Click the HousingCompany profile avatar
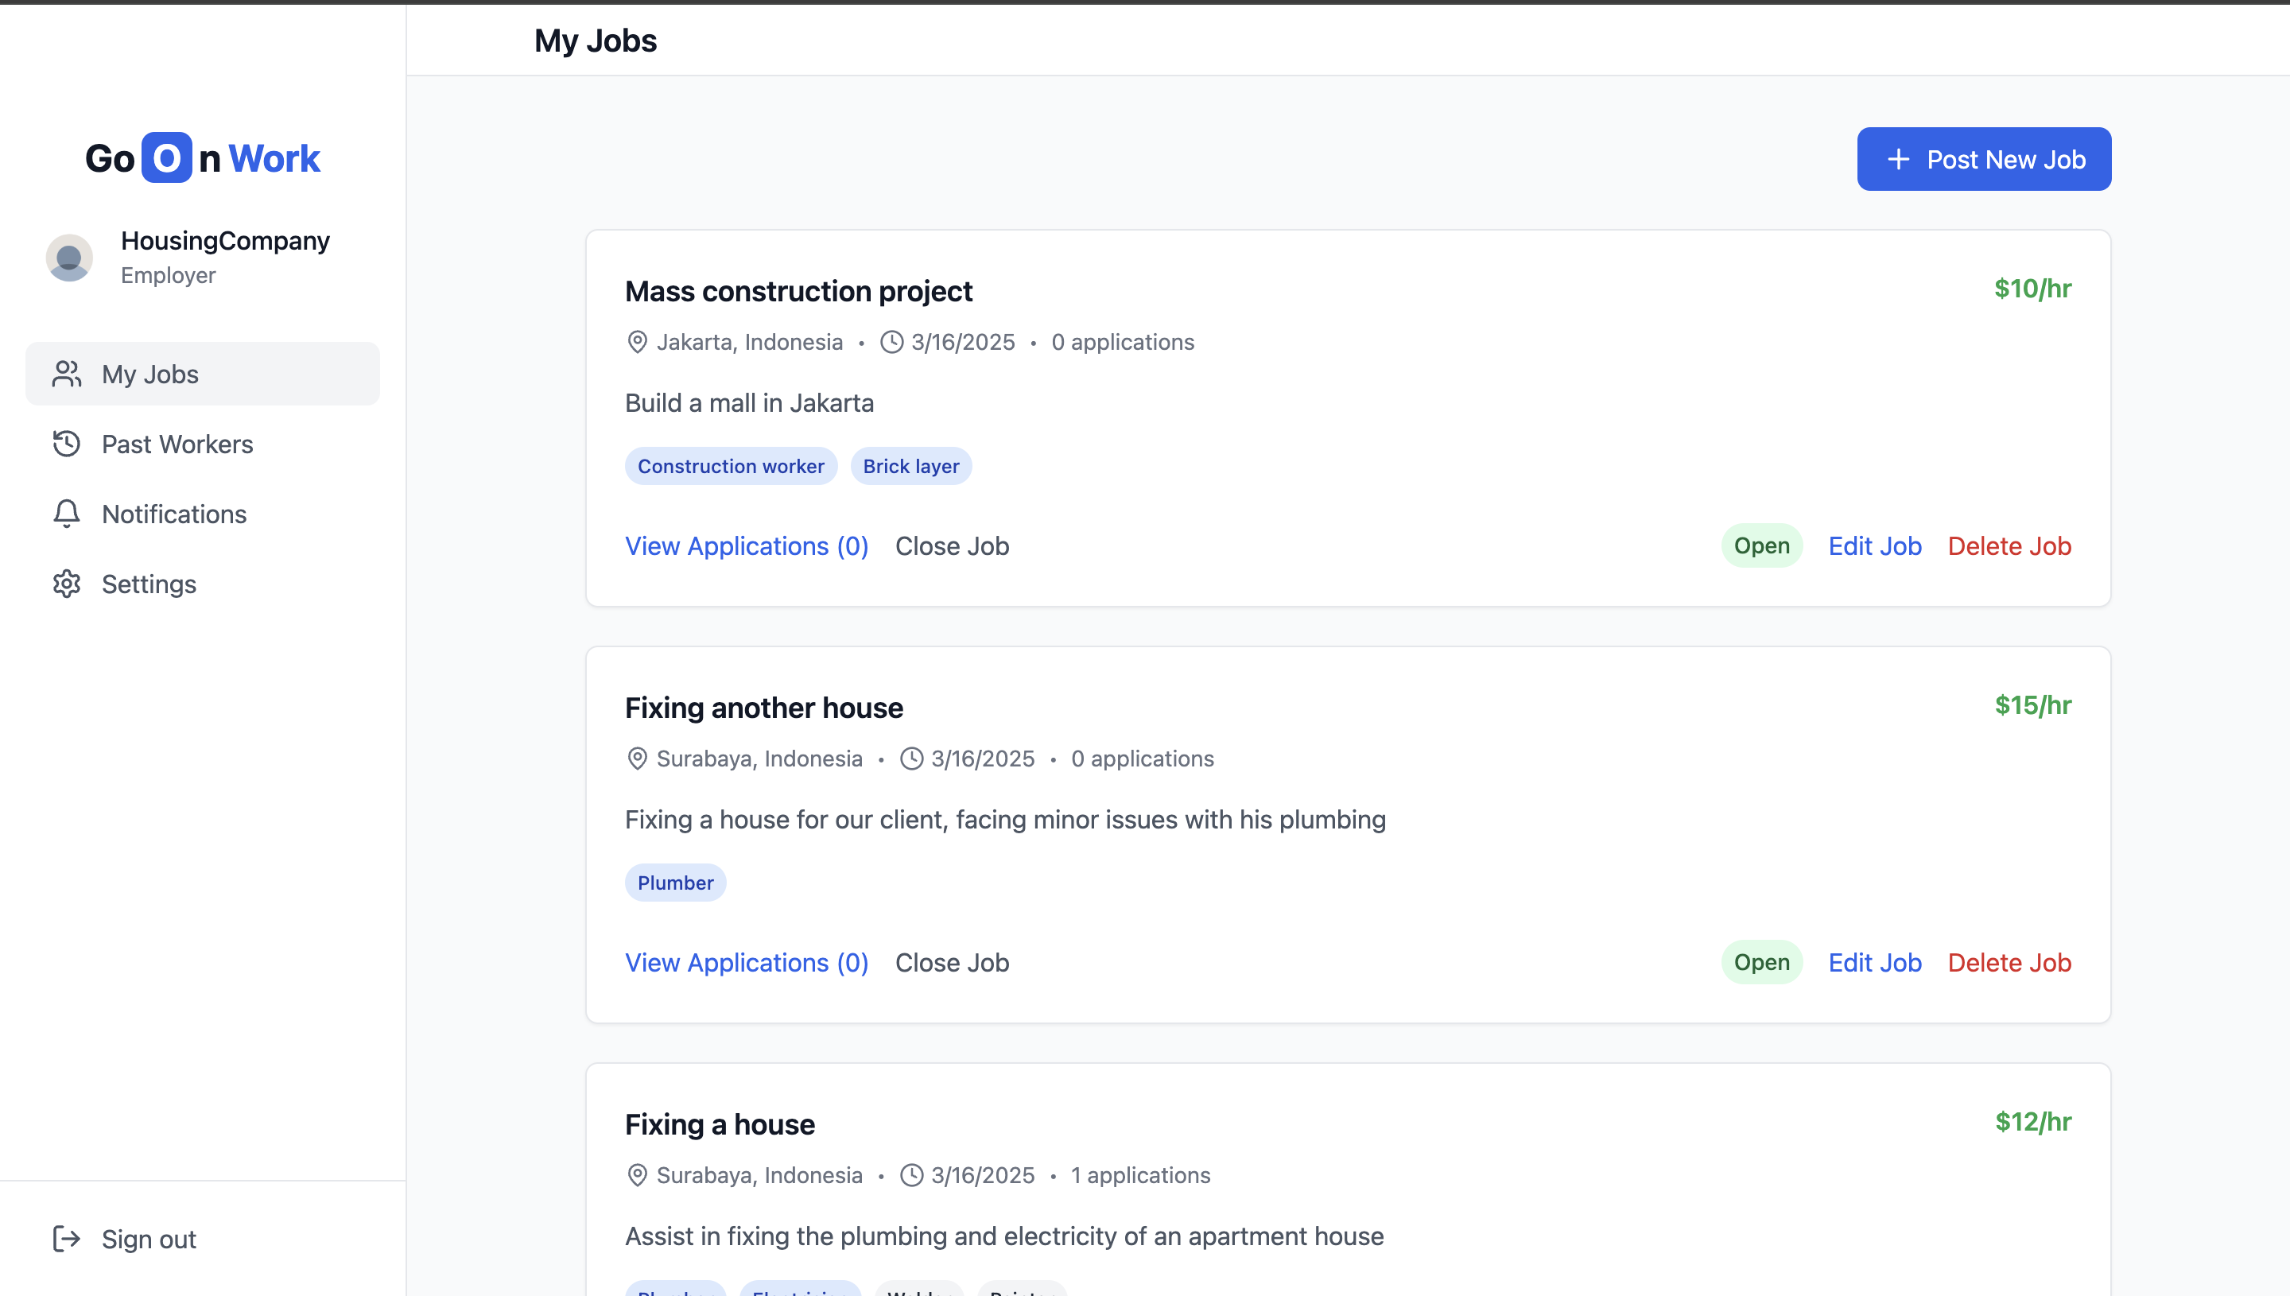 (69, 258)
